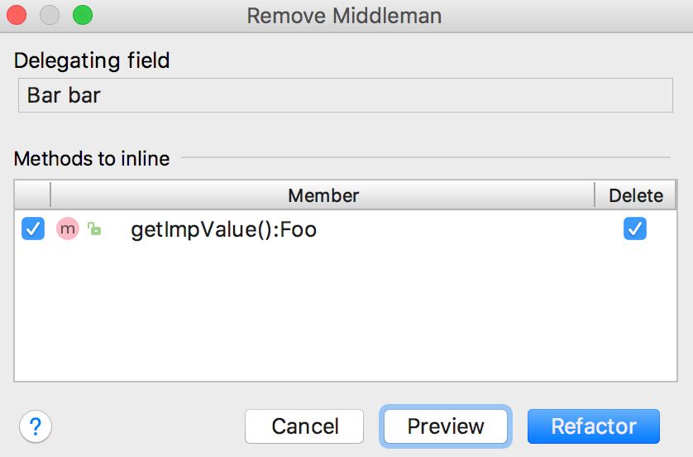Click the Remove Middleman title bar
This screenshot has height=457, width=693.
point(344,16)
